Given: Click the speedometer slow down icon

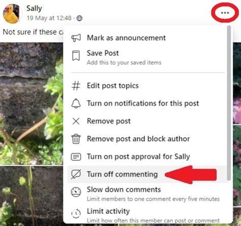Looking at the screenshot, I should pyautogui.click(x=76, y=192).
